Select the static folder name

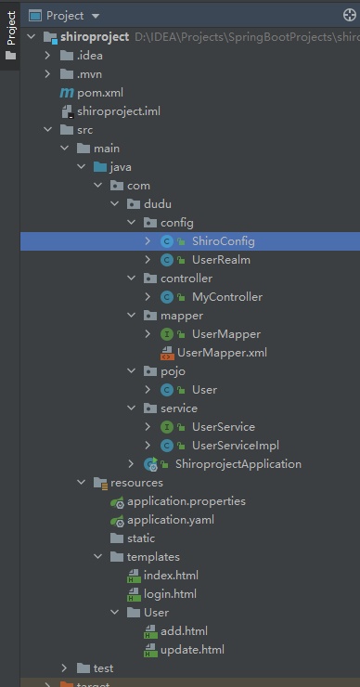141,538
